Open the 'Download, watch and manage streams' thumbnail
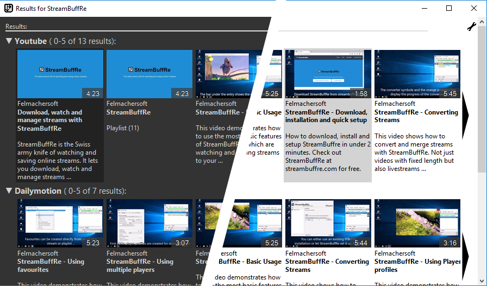The height and width of the screenshot is (286, 487). (x=60, y=74)
